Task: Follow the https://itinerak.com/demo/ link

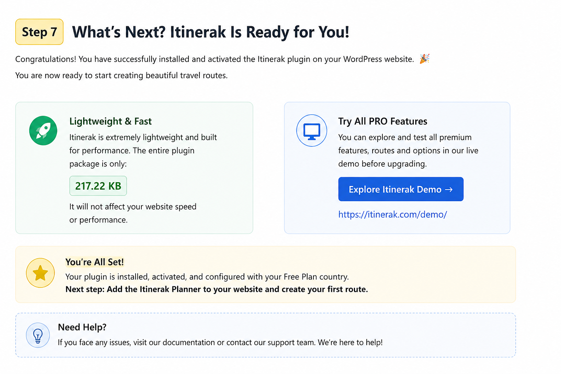Action: pos(393,214)
